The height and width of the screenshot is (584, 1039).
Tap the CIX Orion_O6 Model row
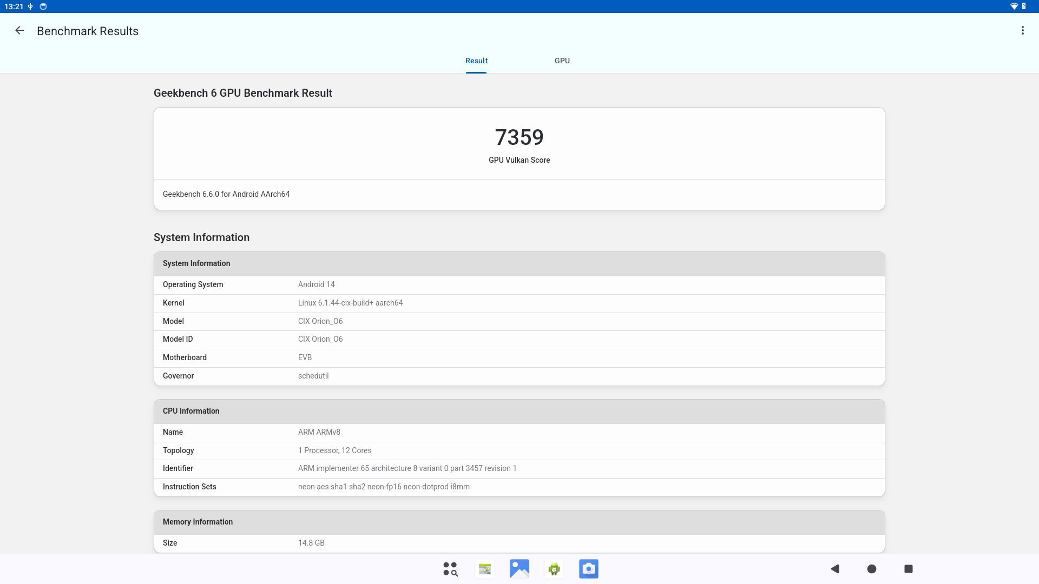[320, 321]
